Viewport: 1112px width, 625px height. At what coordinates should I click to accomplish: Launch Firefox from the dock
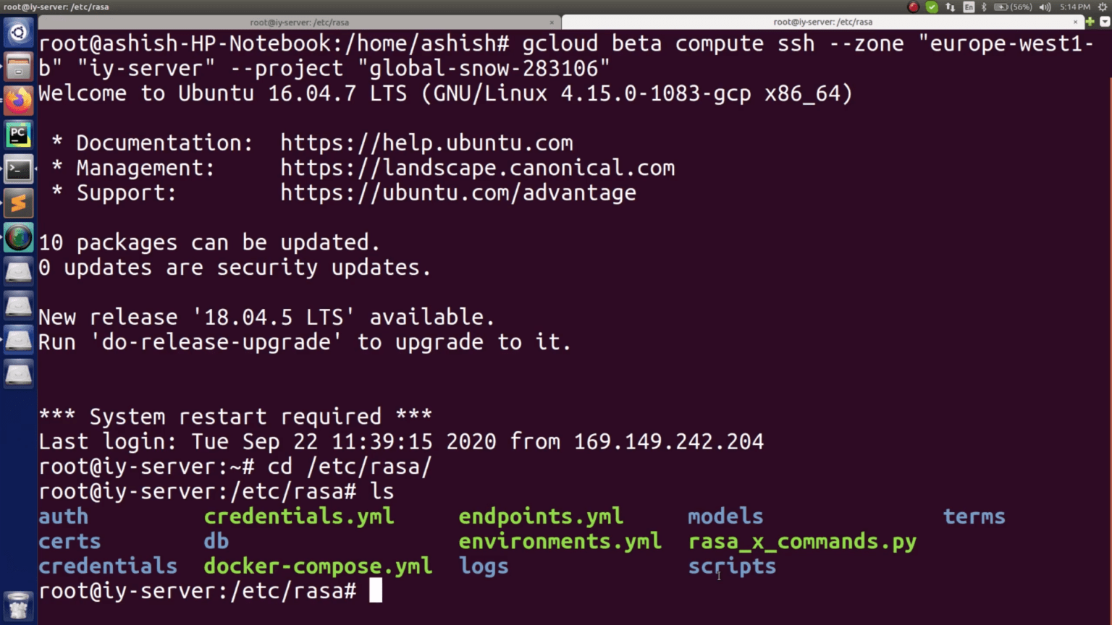pos(18,99)
